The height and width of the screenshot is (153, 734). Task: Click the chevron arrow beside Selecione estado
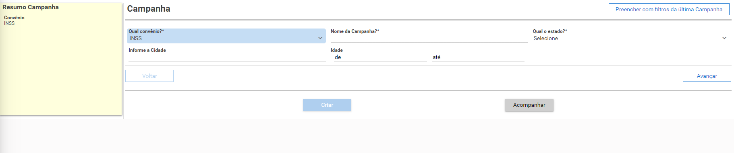[724, 38]
